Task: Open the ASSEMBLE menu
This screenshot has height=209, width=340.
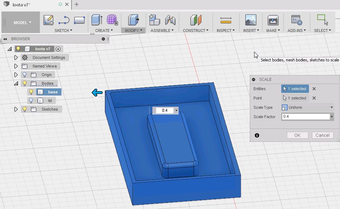Action: point(162,31)
